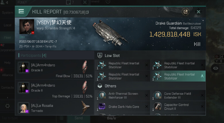Toggle the eye visibility button
This screenshot has width=224, height=123.
pyautogui.click(x=216, y=68)
